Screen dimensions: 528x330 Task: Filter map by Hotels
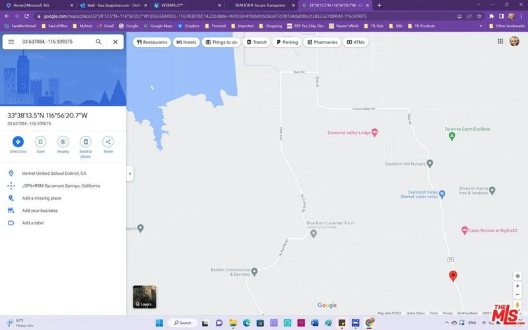[x=187, y=42]
